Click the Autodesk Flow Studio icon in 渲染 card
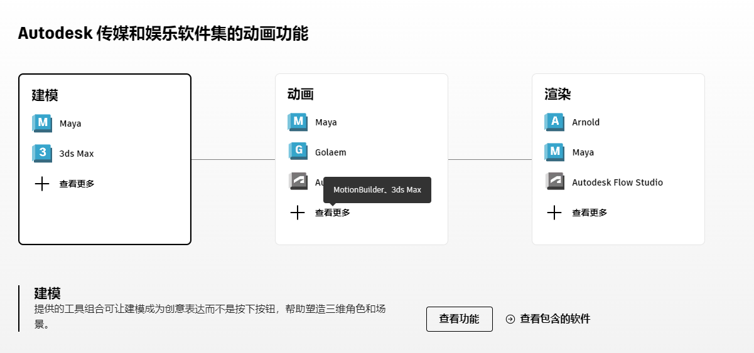The width and height of the screenshot is (754, 353). [x=554, y=182]
